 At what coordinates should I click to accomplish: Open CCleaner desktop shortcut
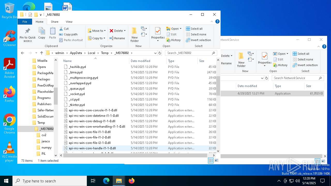click(x=9, y=38)
